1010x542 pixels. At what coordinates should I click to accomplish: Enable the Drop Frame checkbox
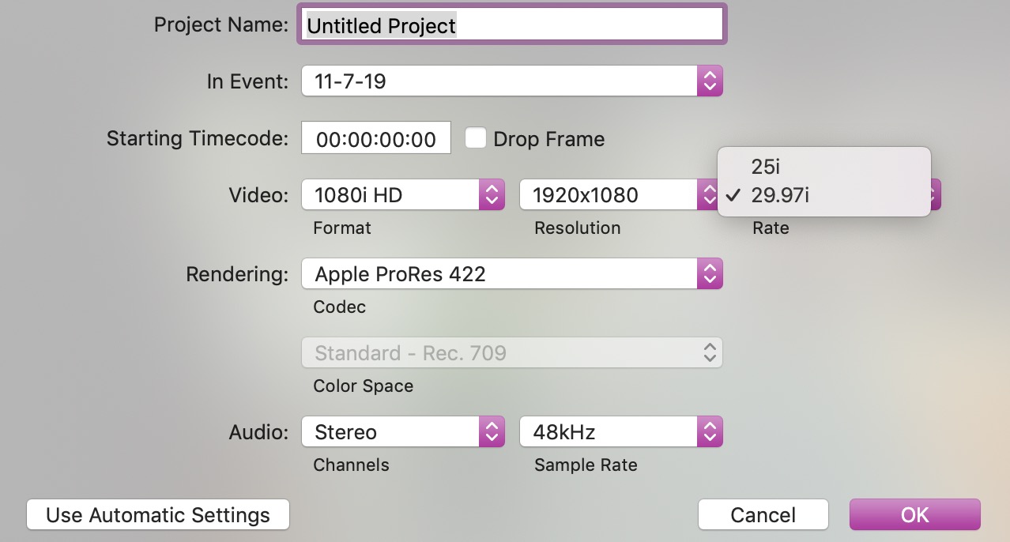[x=476, y=139]
